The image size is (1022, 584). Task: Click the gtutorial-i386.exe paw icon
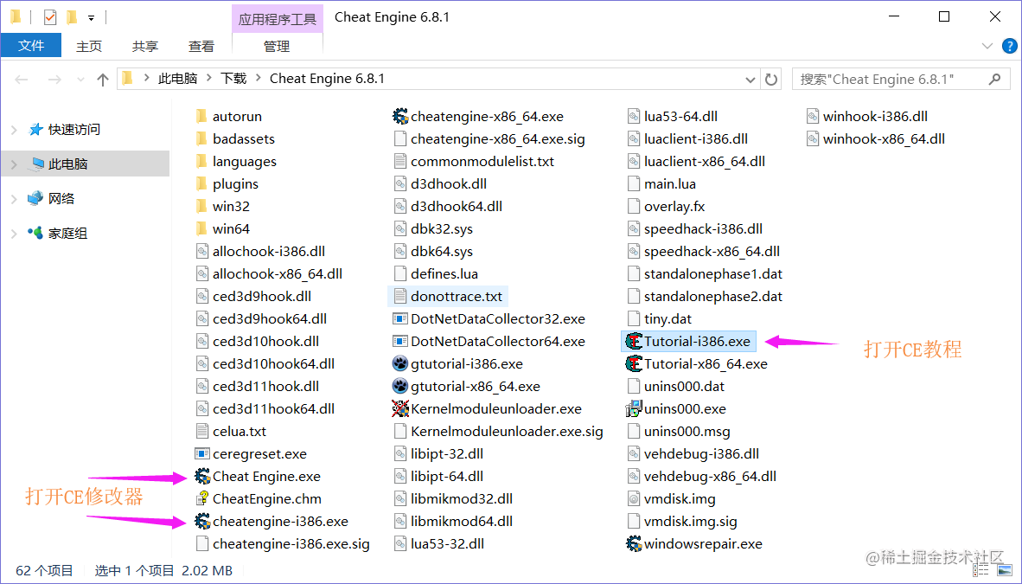click(x=400, y=363)
